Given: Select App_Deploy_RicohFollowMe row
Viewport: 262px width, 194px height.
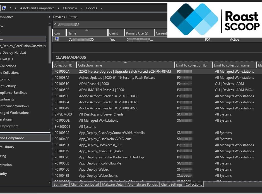Looking at the screenshot, I should [x=157, y=163].
